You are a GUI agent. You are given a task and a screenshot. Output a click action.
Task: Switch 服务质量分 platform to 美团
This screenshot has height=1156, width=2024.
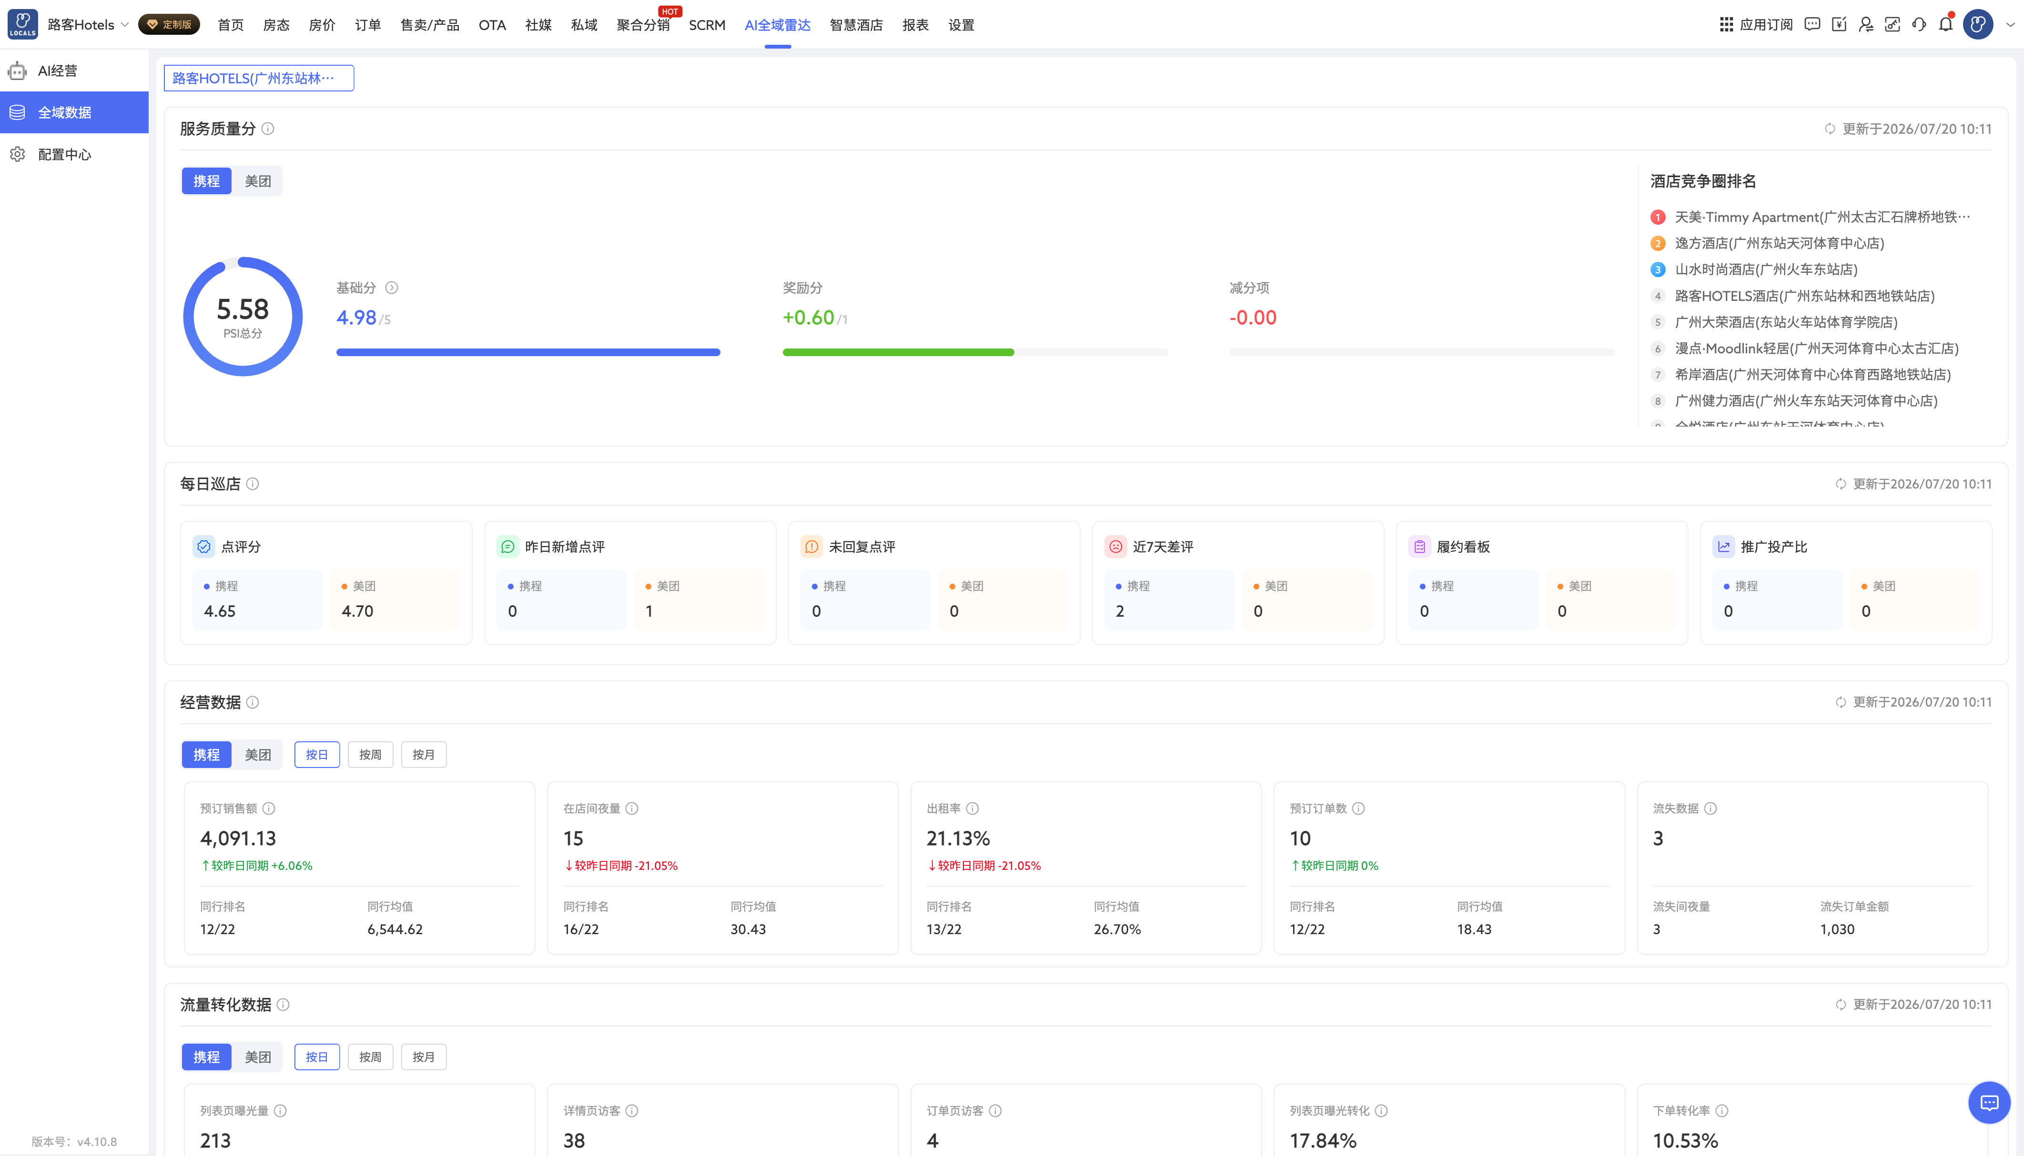point(257,181)
